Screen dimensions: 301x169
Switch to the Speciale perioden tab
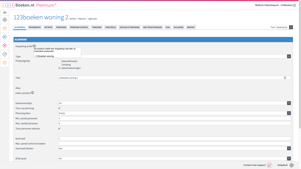(x=130, y=27)
